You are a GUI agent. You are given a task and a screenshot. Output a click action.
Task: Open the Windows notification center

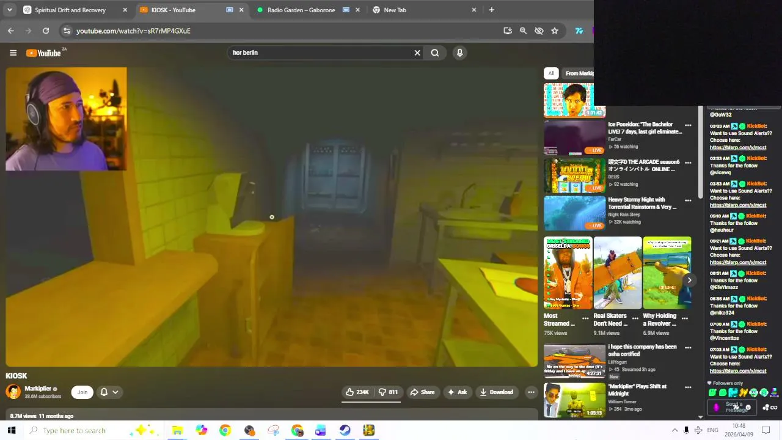pyautogui.click(x=766, y=430)
